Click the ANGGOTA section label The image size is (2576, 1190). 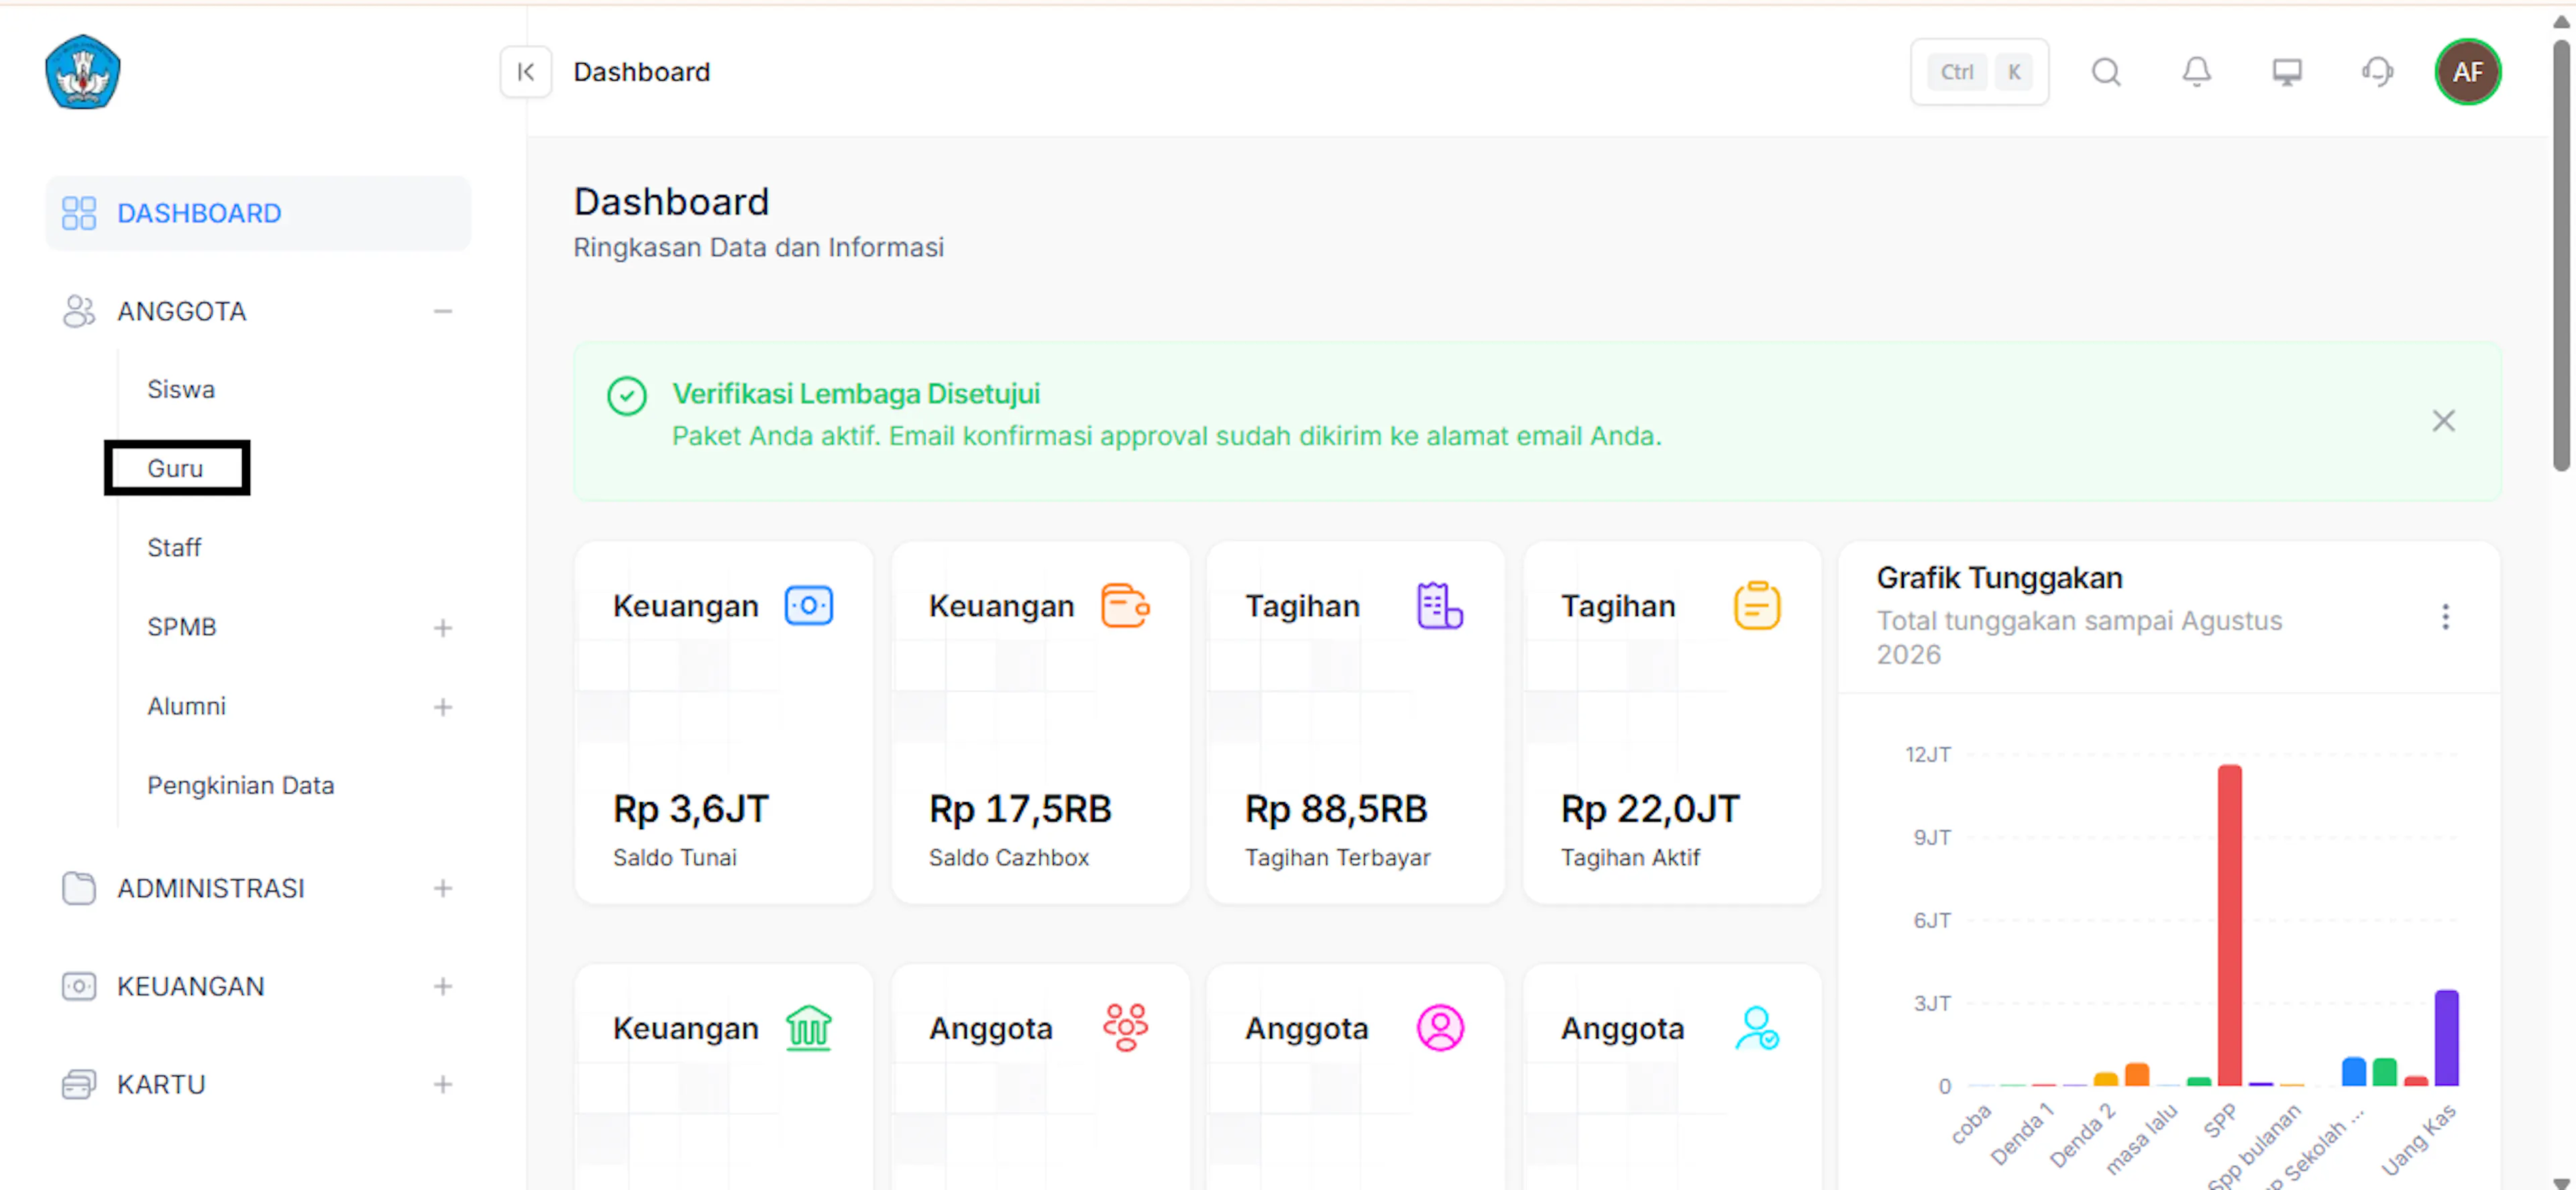tap(181, 311)
